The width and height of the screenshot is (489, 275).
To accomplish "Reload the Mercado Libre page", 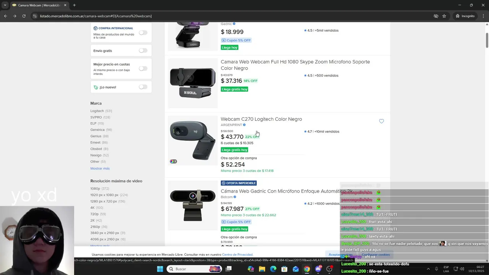I will coord(24,16).
